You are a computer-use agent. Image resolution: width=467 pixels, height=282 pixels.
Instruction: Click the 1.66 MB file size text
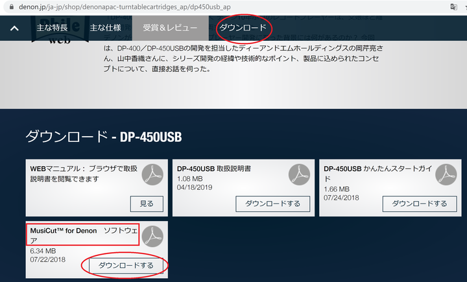point(337,189)
